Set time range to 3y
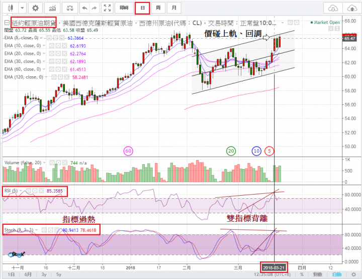The image size is (362, 279). 44,274
